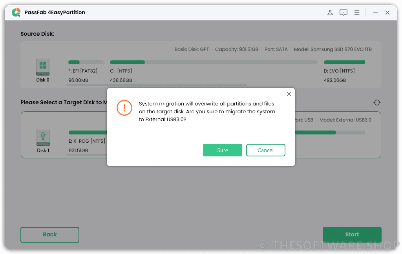The width and height of the screenshot is (402, 254).
Task: Open the feedback chat icon
Action: tap(343, 13)
